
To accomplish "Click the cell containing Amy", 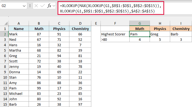I will [19, 83].
